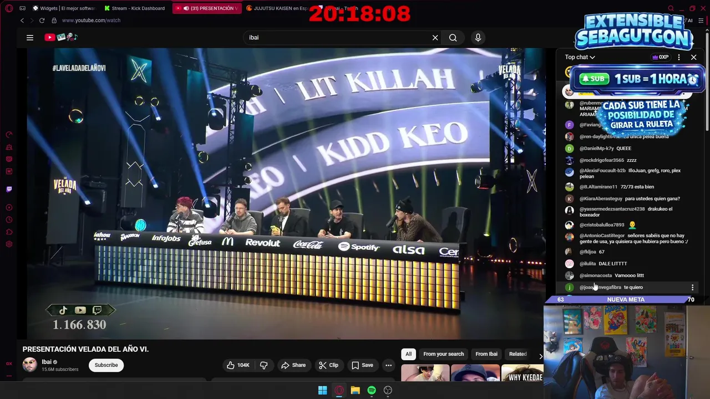This screenshot has height=399, width=710.
Task: Open more actions ellipsis beside Save
Action: 388,365
